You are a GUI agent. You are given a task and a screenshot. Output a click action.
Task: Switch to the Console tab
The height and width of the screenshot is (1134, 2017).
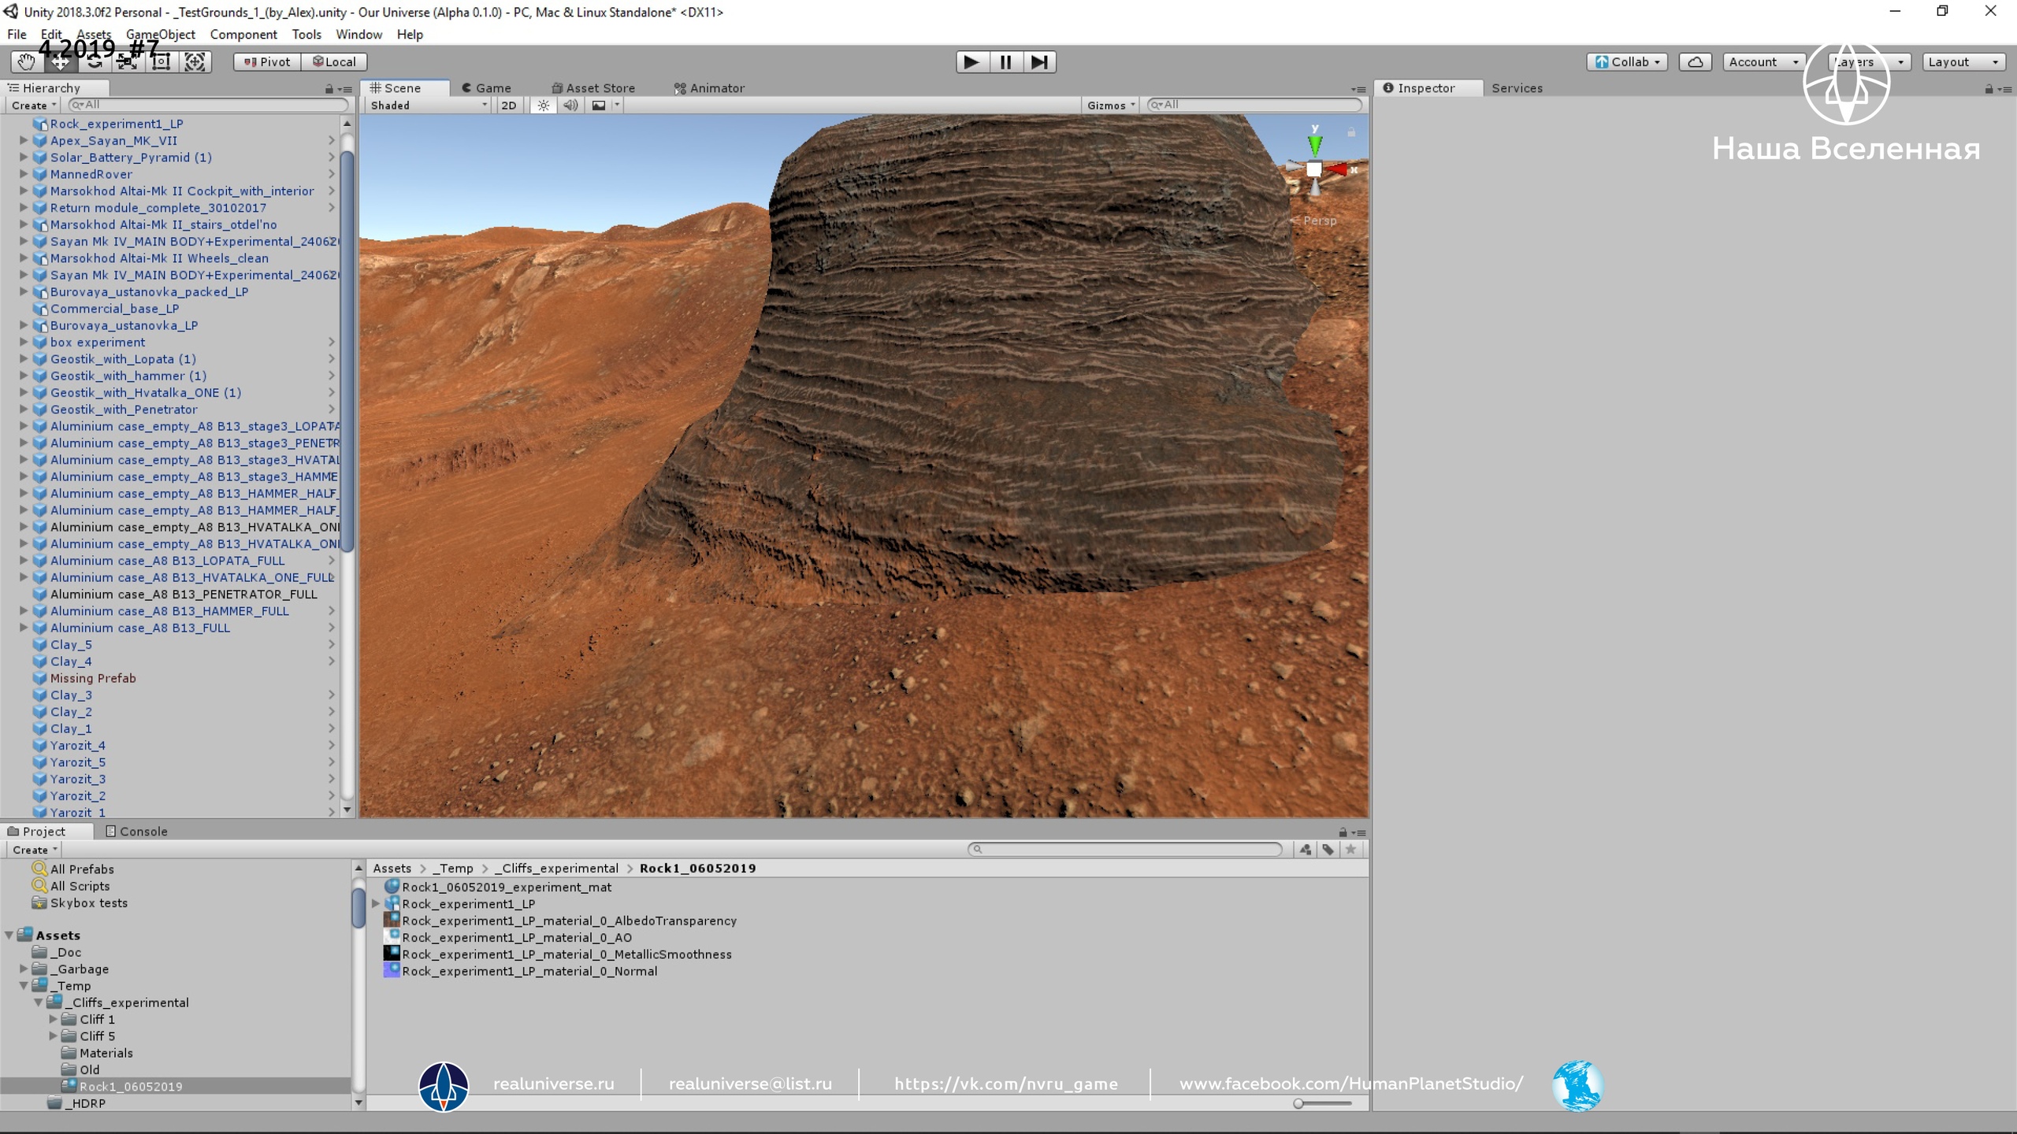point(136,831)
